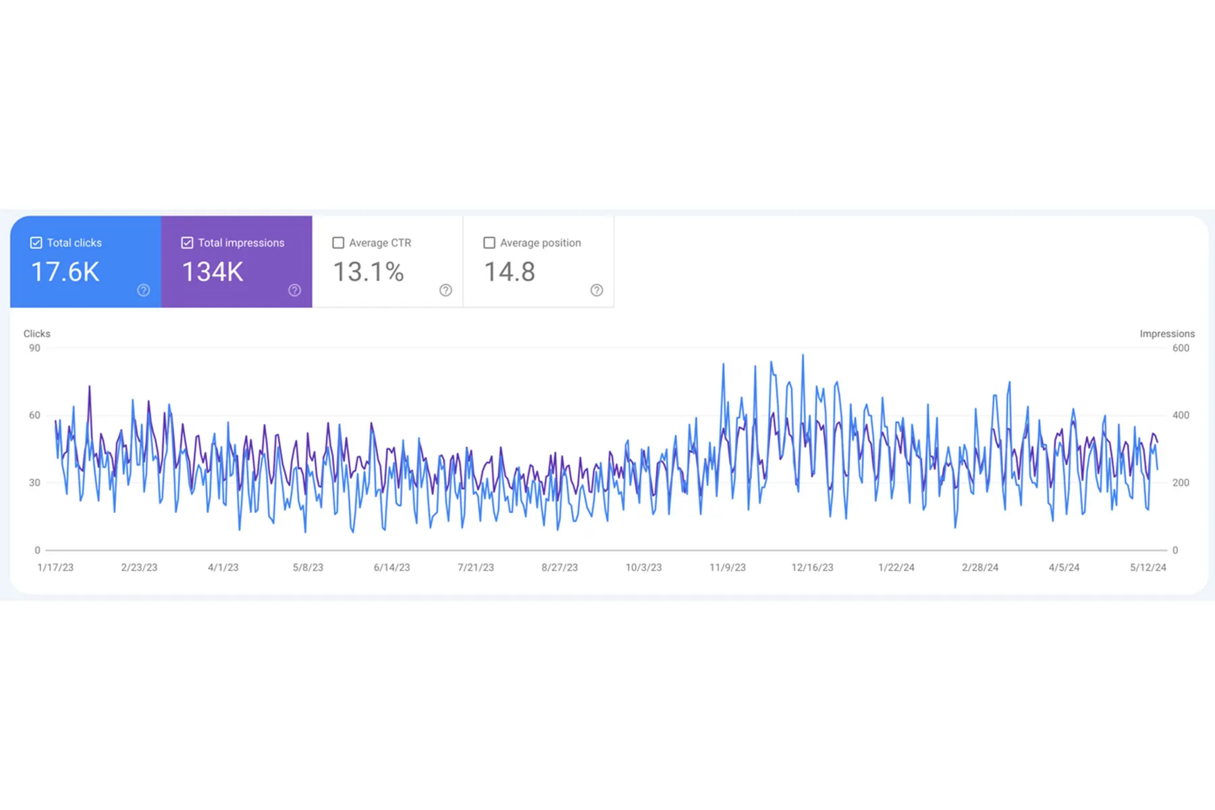
Task: Click the 5/12/24 date label
Action: point(1148,568)
